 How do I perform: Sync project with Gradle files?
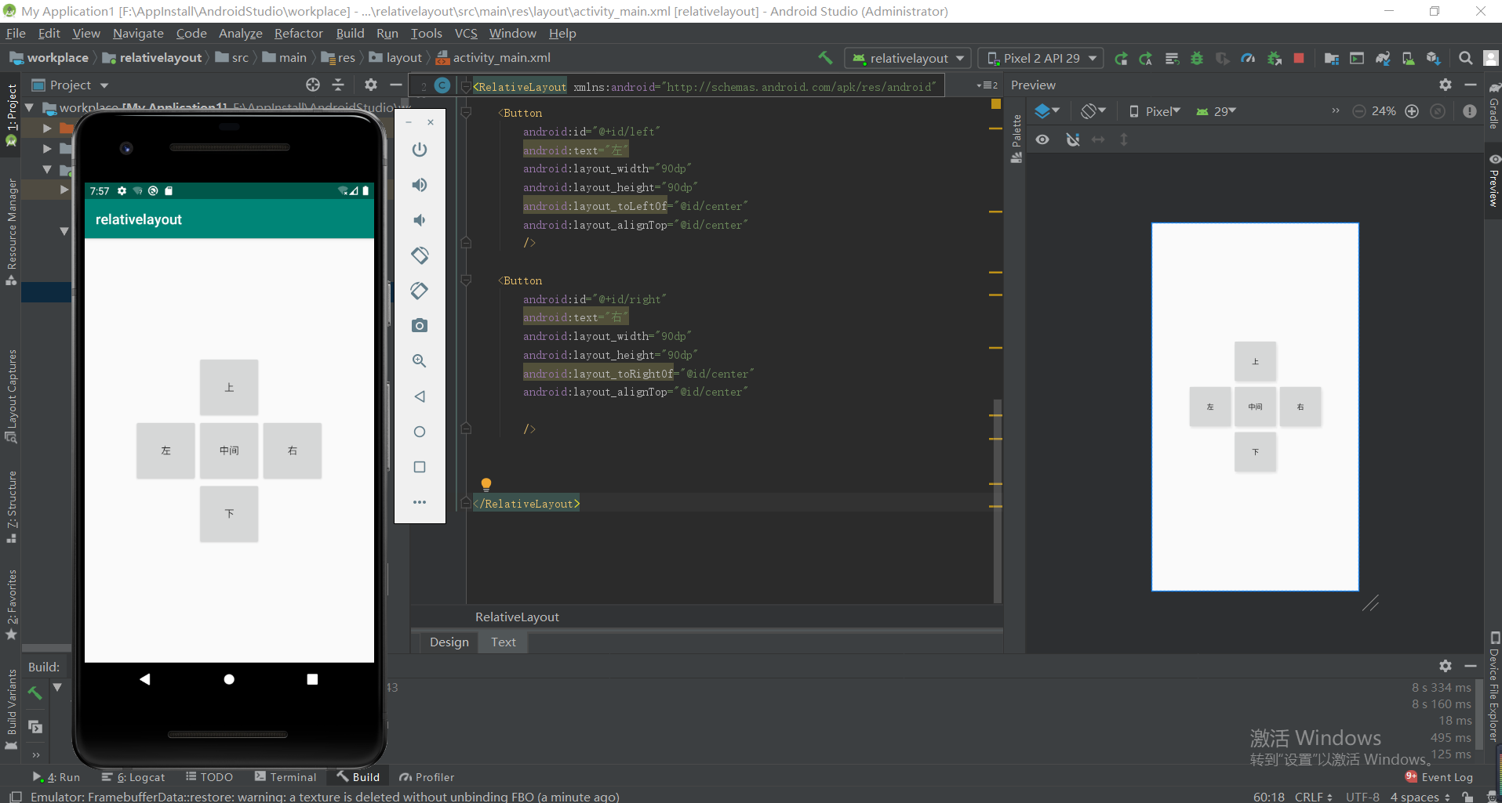pyautogui.click(x=1384, y=58)
